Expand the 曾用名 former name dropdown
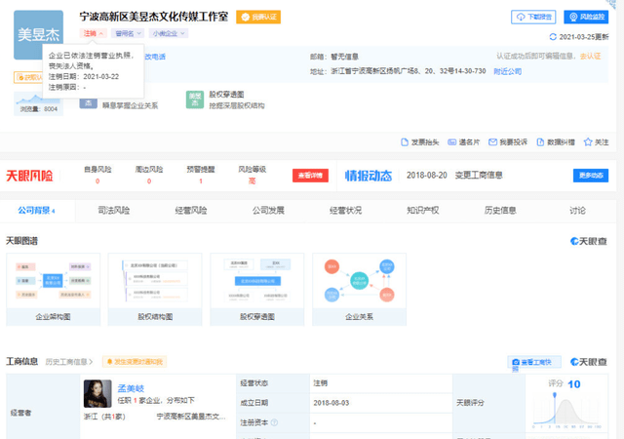The width and height of the screenshot is (624, 439). 126,34
